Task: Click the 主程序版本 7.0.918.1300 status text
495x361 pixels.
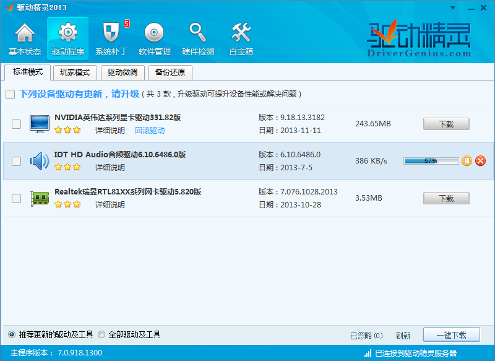Action: coord(56,353)
